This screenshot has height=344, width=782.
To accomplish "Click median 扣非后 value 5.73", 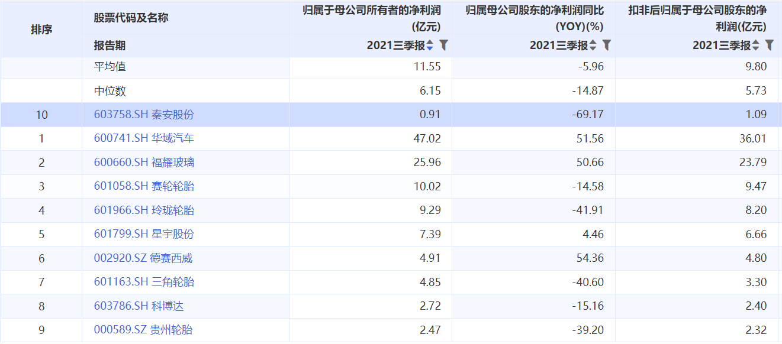I will coord(757,91).
